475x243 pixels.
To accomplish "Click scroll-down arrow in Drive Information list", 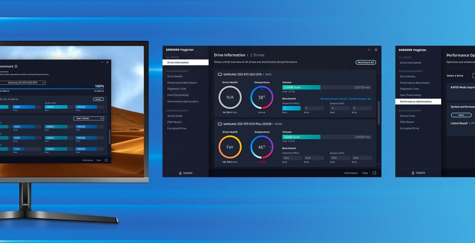I will (378, 164).
